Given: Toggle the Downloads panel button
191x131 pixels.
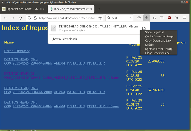Looking at the screenshot, I should [147, 18].
